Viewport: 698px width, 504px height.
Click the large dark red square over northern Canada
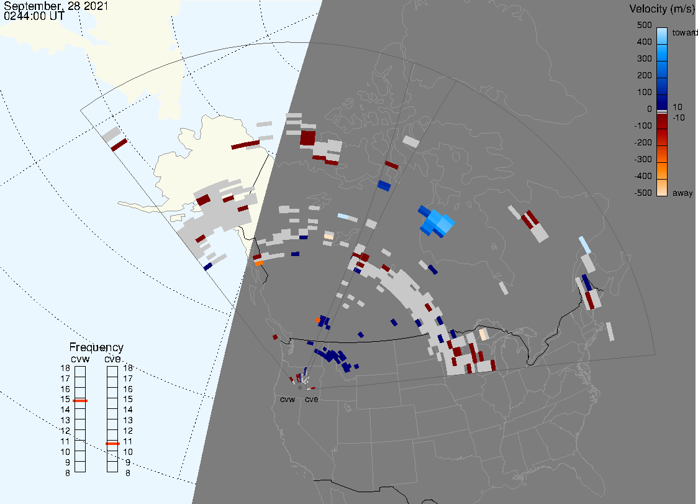(307, 138)
